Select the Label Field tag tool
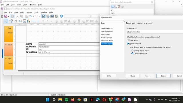Image resolution: width=183 pixels, height=103 pixels. 16,21
